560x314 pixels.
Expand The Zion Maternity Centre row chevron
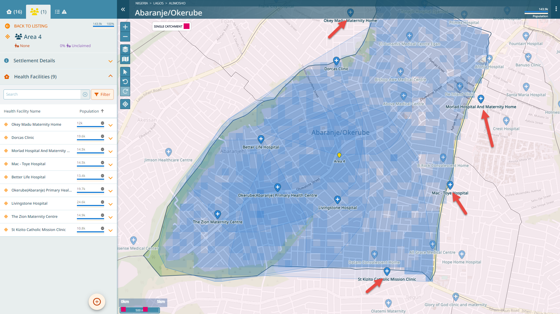point(111,218)
